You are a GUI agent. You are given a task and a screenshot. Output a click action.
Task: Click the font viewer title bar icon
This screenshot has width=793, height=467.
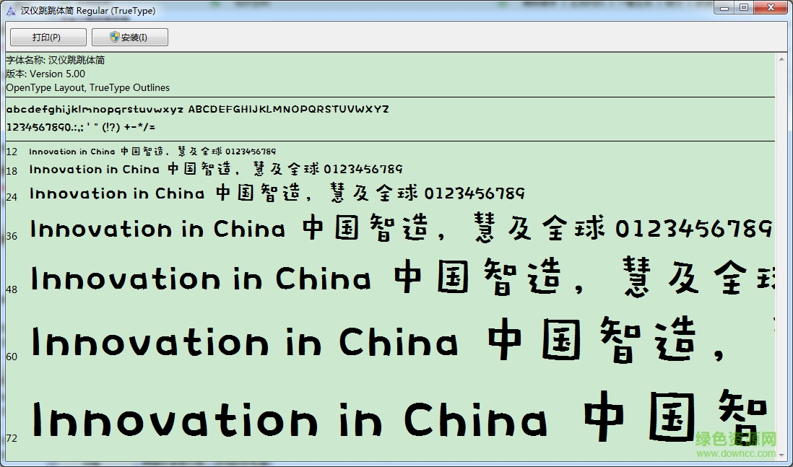(x=11, y=11)
